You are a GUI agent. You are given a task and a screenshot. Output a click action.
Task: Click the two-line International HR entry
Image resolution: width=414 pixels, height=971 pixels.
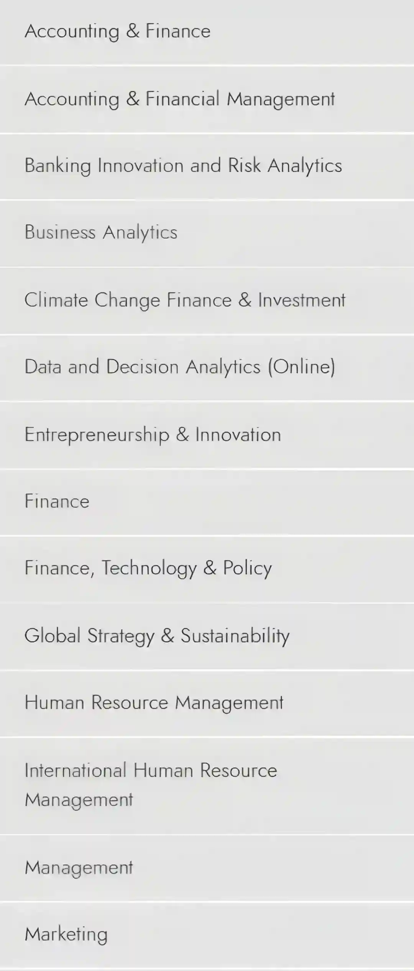(151, 785)
